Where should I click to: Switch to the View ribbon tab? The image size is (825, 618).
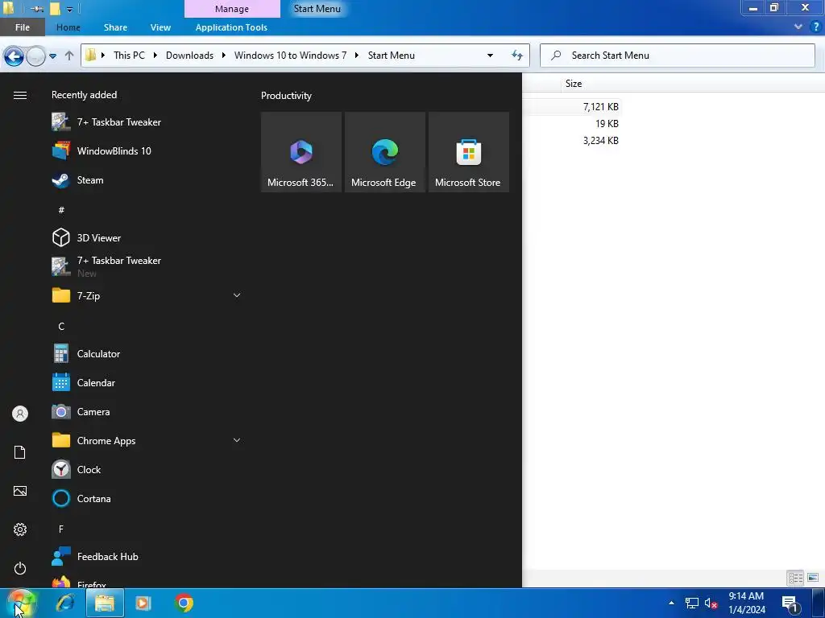[x=160, y=27]
